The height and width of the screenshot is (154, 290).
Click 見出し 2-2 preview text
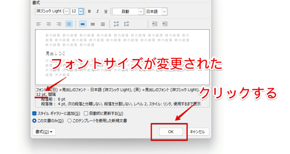point(55,54)
